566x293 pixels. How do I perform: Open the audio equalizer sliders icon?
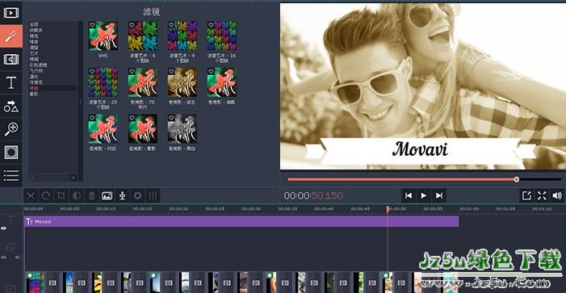point(153,195)
